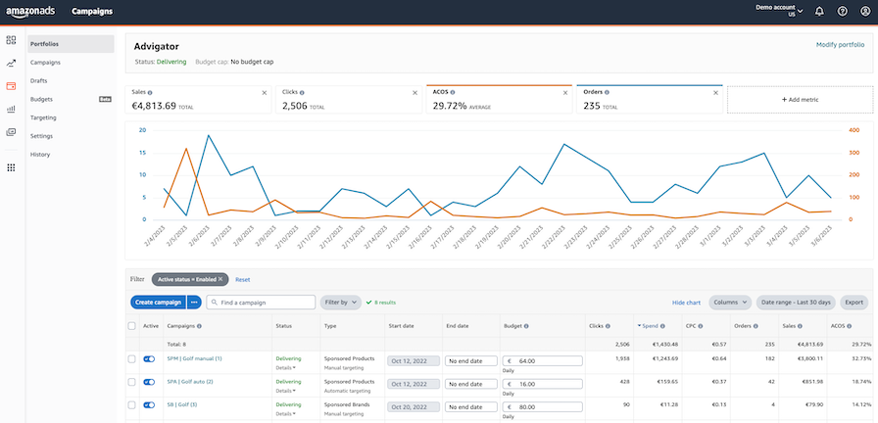This screenshot has width=878, height=423.
Task: Click the more options ellipsis button
Action: (194, 303)
